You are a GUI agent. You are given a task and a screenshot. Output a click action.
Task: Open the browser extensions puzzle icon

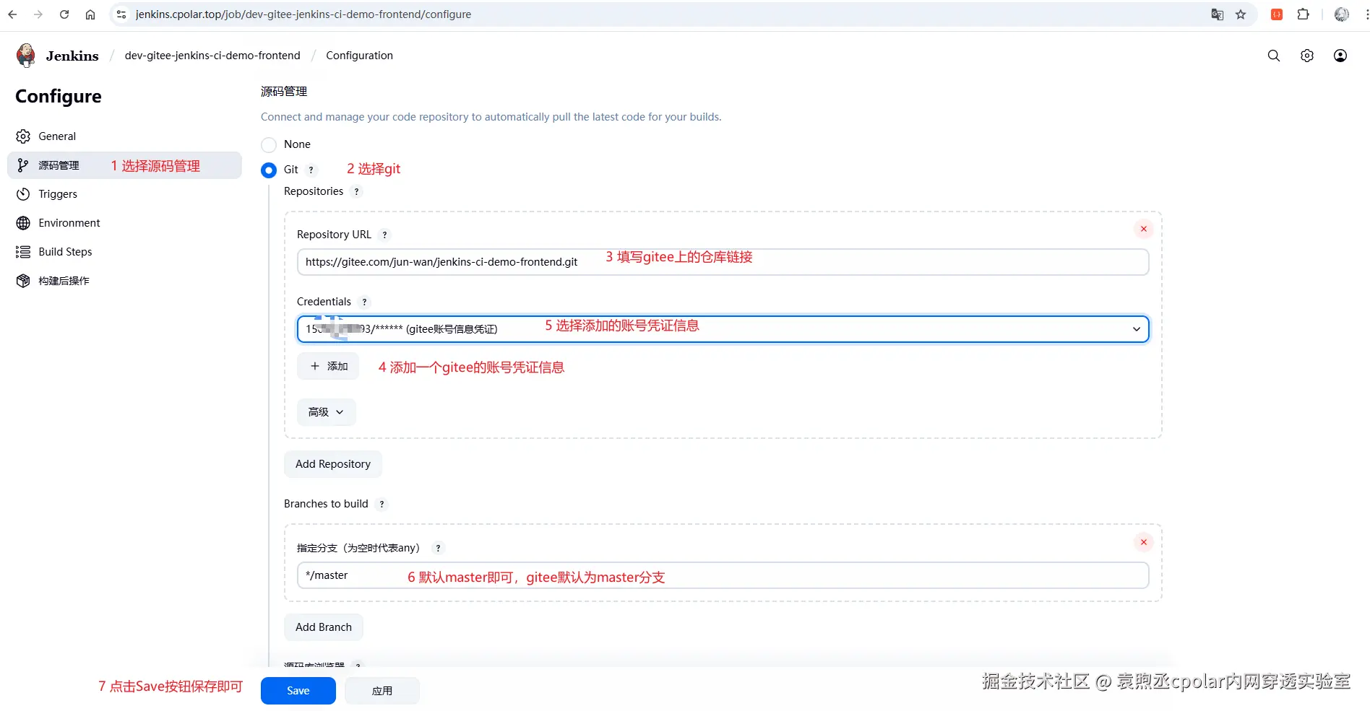click(1304, 14)
